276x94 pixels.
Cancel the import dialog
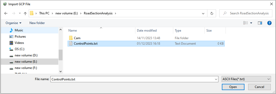[259, 87]
